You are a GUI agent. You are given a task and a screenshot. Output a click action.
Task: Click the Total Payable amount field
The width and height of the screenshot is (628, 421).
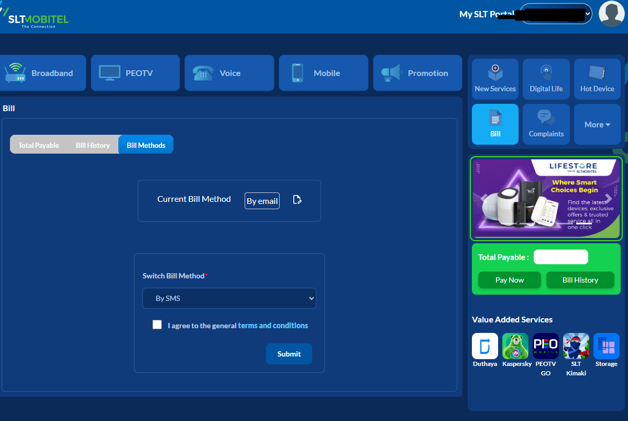[561, 257]
